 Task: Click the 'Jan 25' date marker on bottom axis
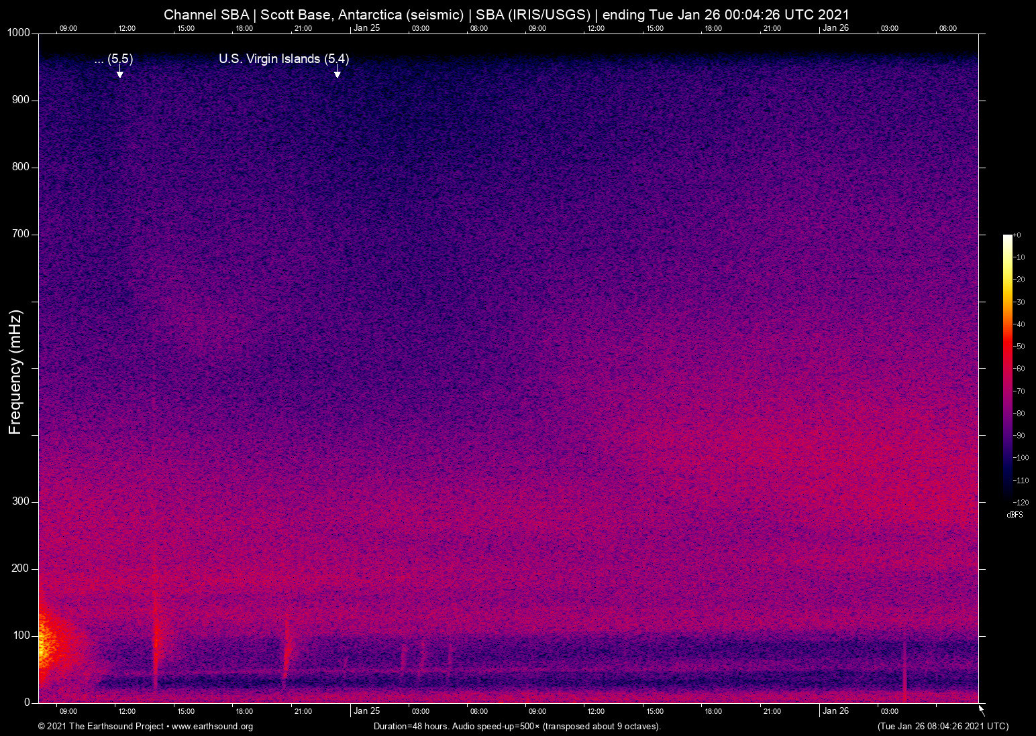point(366,711)
